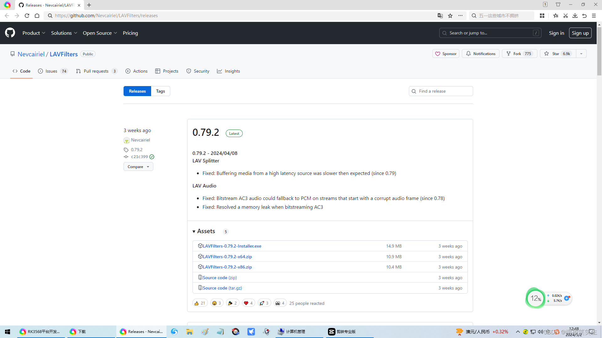Open File Explorer from the taskbar
602x338 pixels.
point(189,332)
